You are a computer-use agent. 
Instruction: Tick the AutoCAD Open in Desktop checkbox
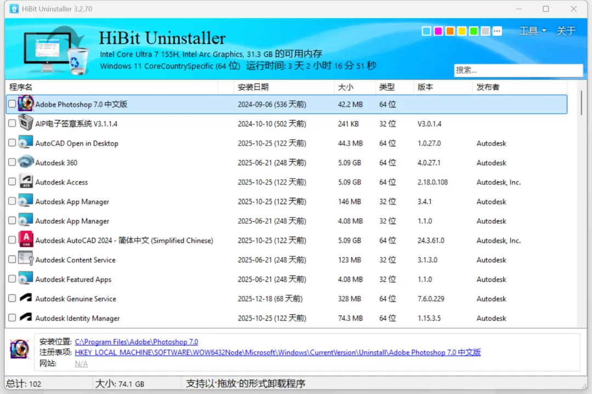tap(12, 142)
